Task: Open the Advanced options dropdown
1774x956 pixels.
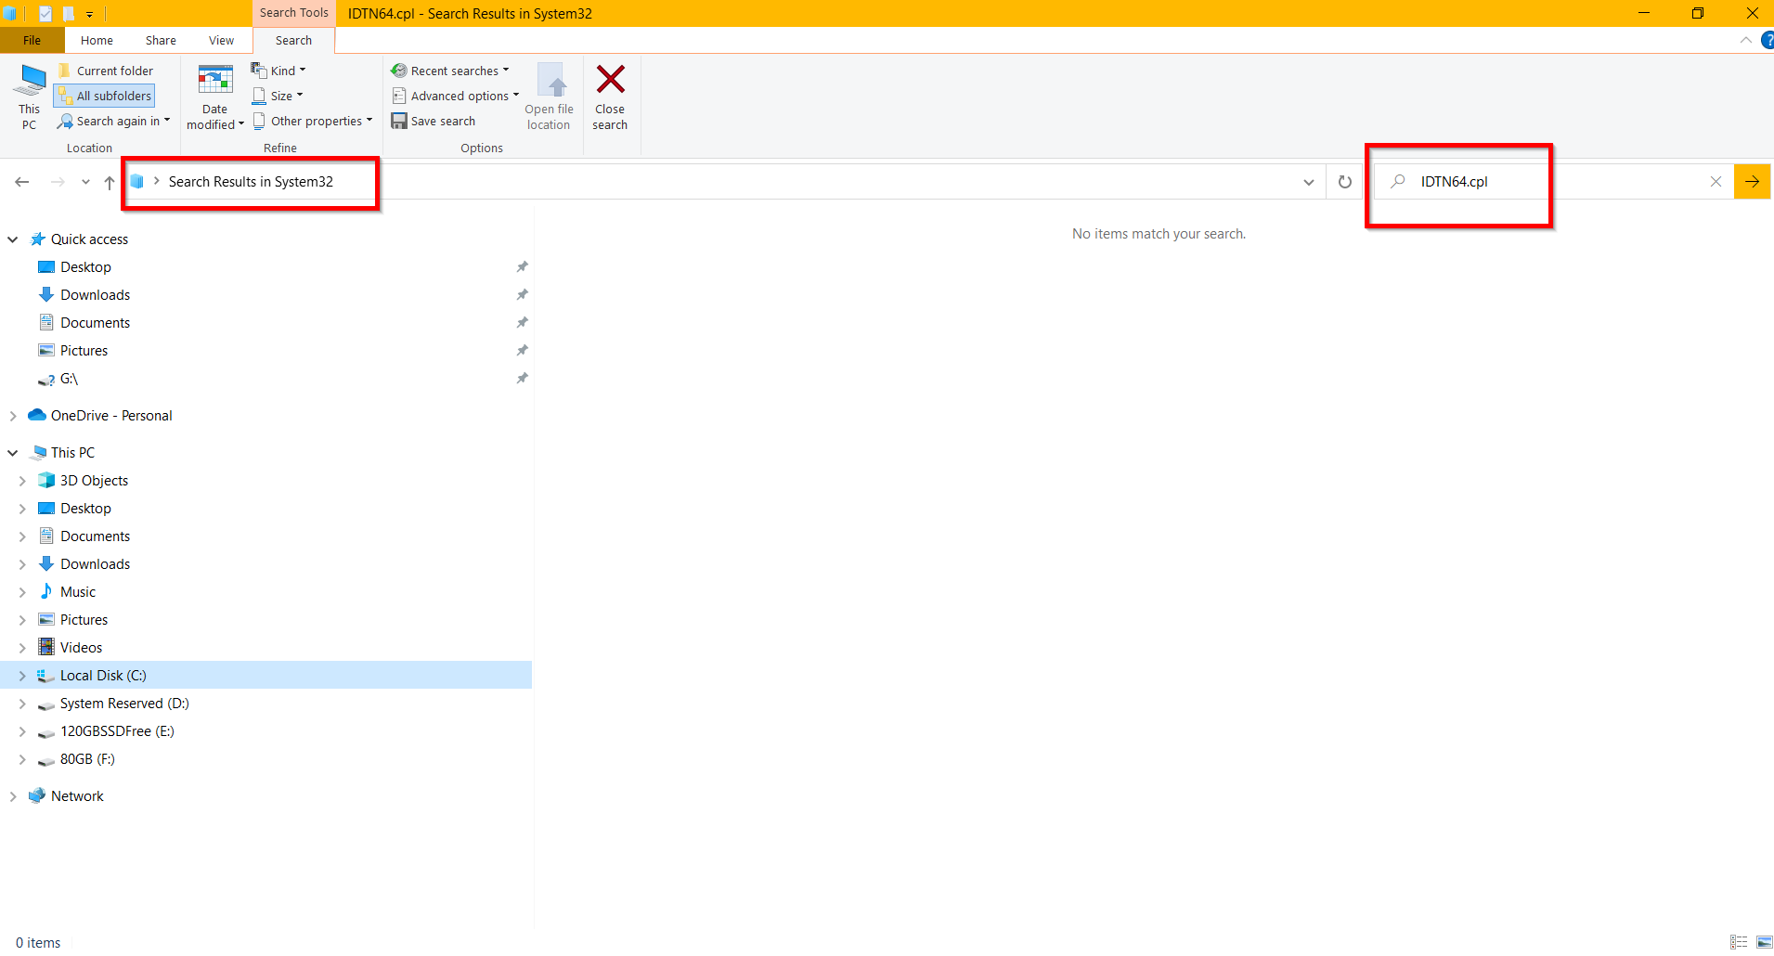Action: (x=456, y=96)
